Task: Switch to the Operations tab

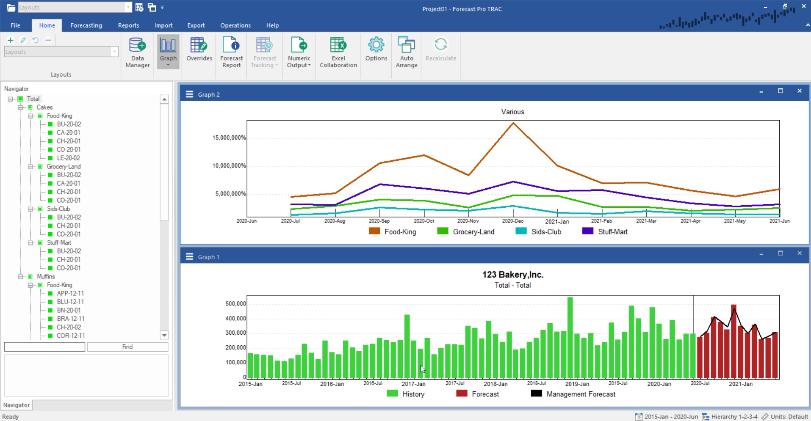Action: click(x=235, y=25)
